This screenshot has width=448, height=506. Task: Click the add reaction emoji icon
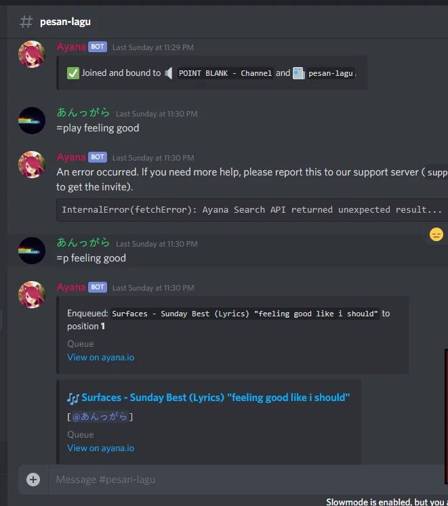436,234
